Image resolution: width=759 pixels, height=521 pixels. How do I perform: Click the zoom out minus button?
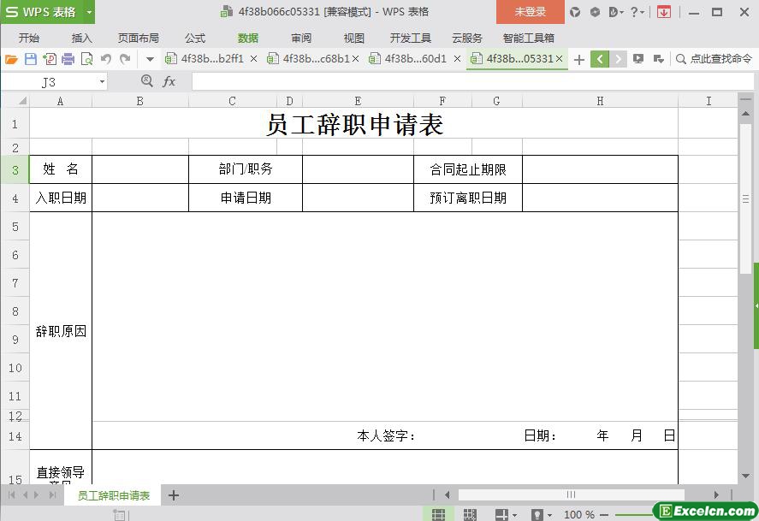605,514
